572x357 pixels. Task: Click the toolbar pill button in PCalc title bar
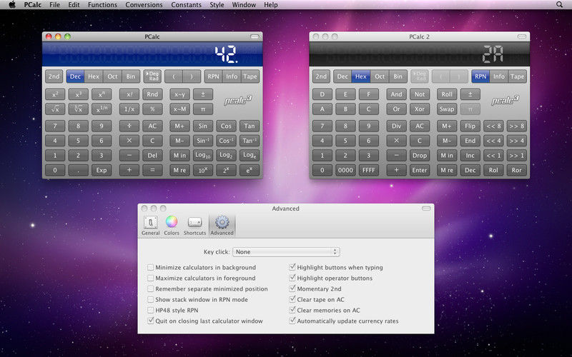click(255, 36)
